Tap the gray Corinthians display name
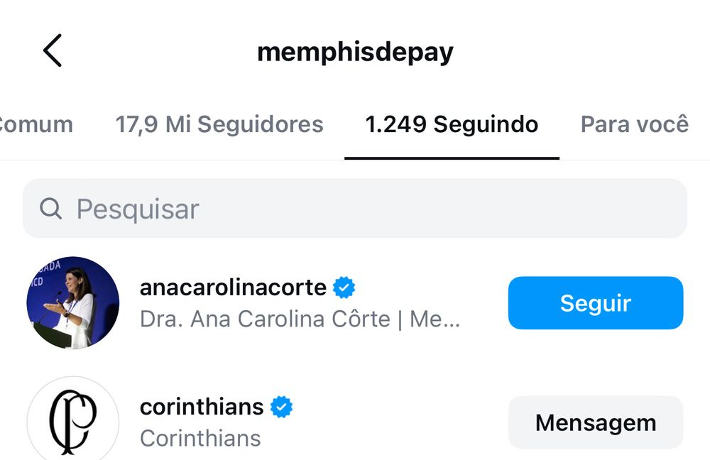Image resolution: width=710 pixels, height=460 pixels. coord(201,438)
